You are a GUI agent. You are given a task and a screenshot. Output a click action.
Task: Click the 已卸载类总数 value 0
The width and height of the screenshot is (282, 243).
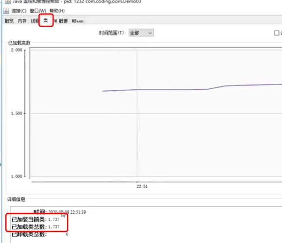coord(67,234)
